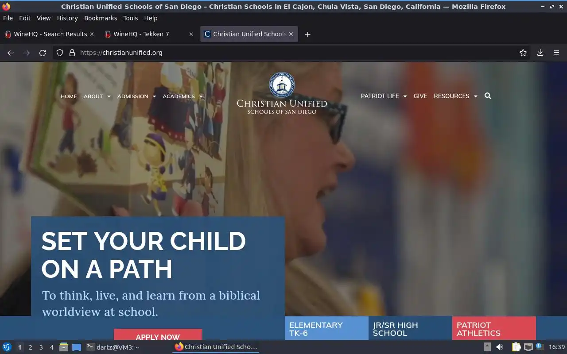Viewport: 567px width, 354px height.
Task: Click the 16:39 clock in the taskbar
Action: pos(557,347)
